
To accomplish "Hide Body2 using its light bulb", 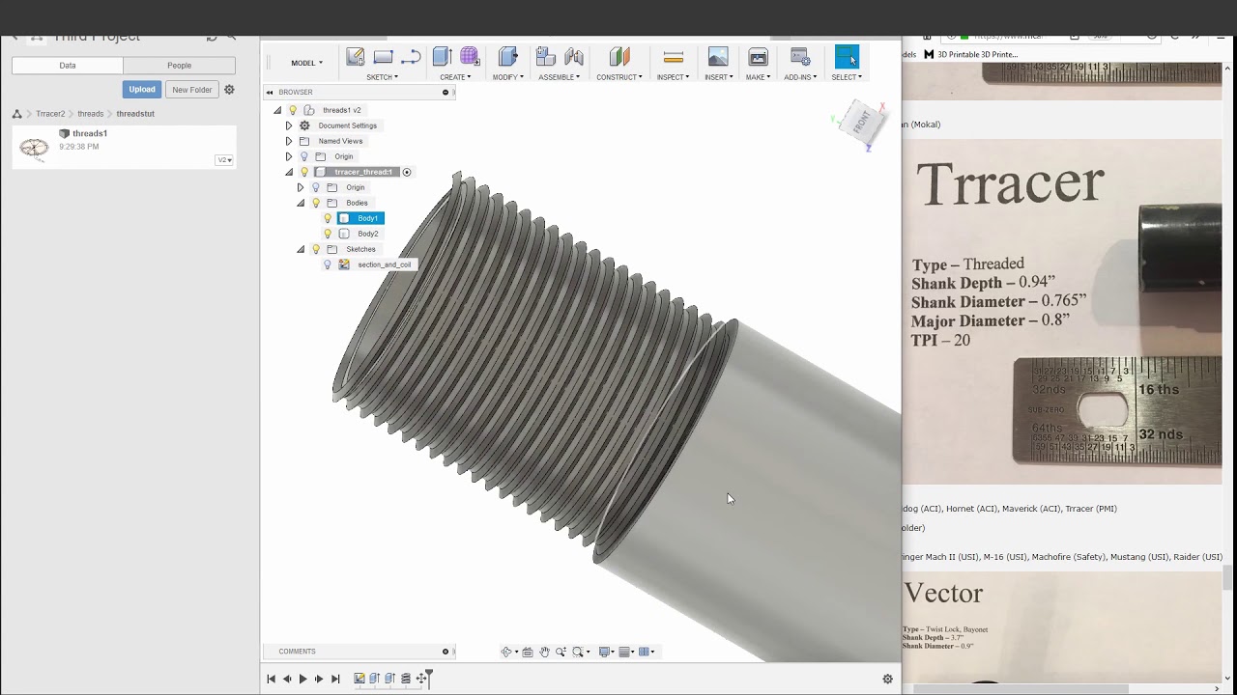I will [x=328, y=234].
